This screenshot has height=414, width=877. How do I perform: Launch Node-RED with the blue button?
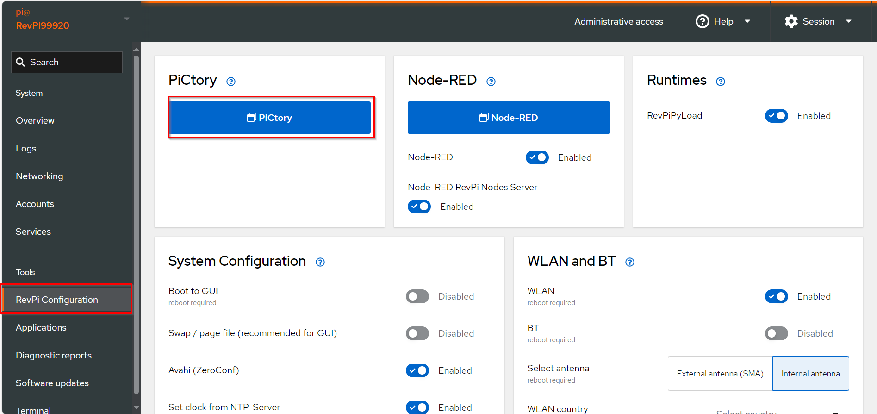click(509, 118)
